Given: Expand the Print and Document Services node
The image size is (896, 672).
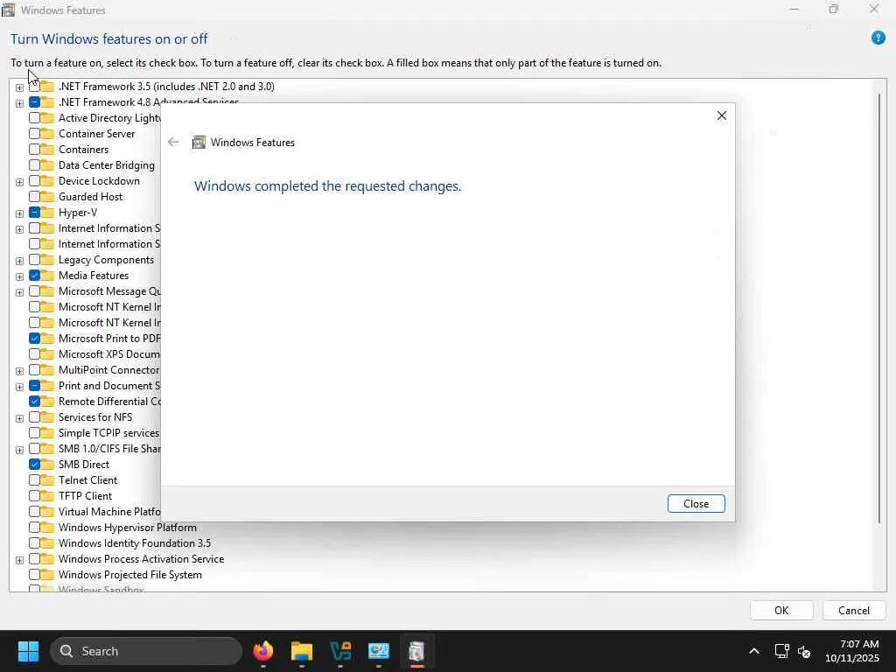Looking at the screenshot, I should [19, 387].
